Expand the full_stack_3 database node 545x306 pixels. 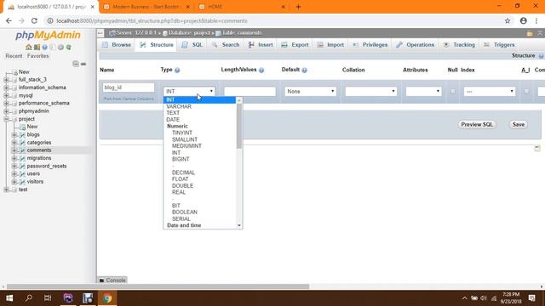6,80
